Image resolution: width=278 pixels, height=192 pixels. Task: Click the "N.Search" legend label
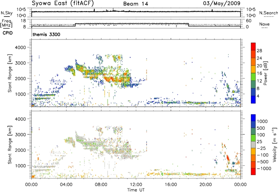tap(268, 13)
